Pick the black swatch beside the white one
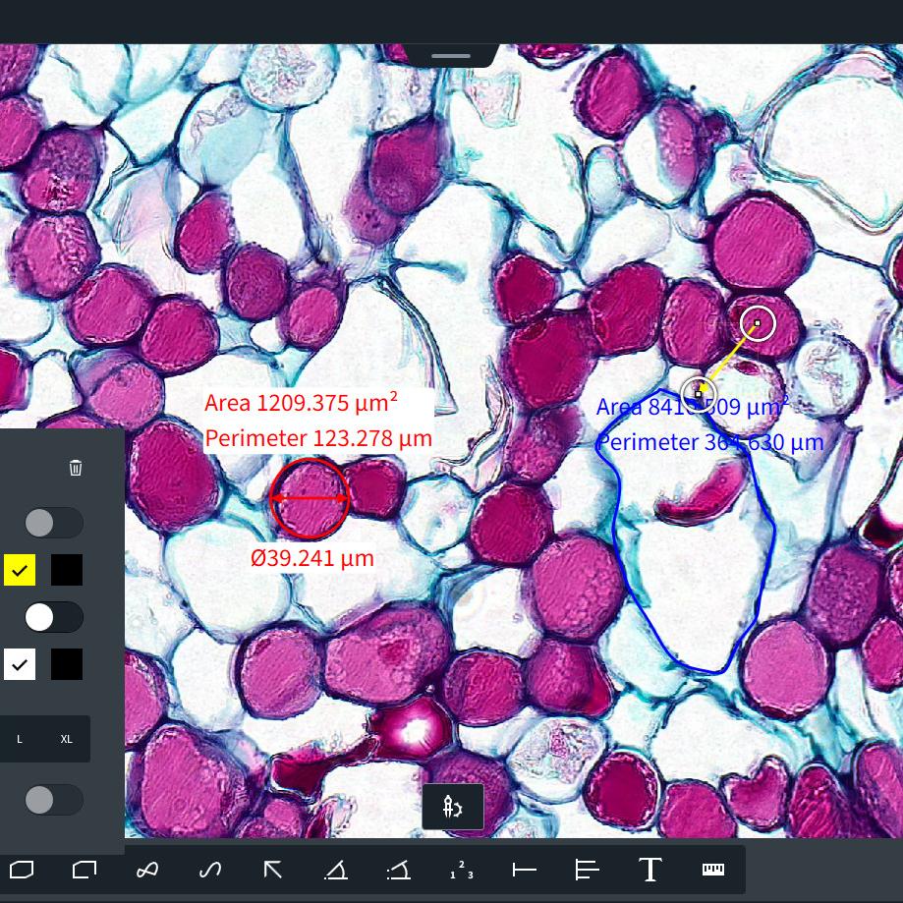 [x=67, y=664]
